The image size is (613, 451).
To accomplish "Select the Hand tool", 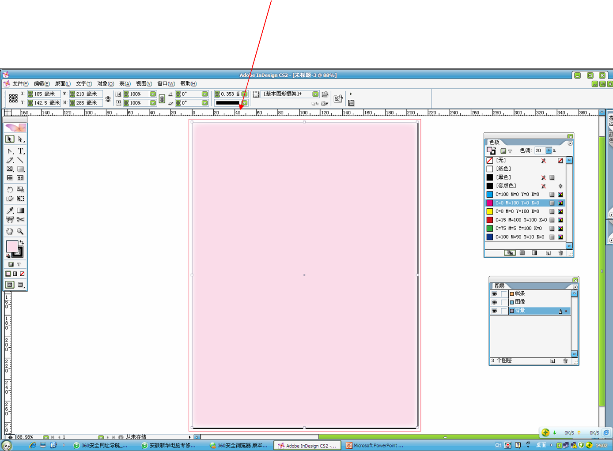I will [10, 231].
